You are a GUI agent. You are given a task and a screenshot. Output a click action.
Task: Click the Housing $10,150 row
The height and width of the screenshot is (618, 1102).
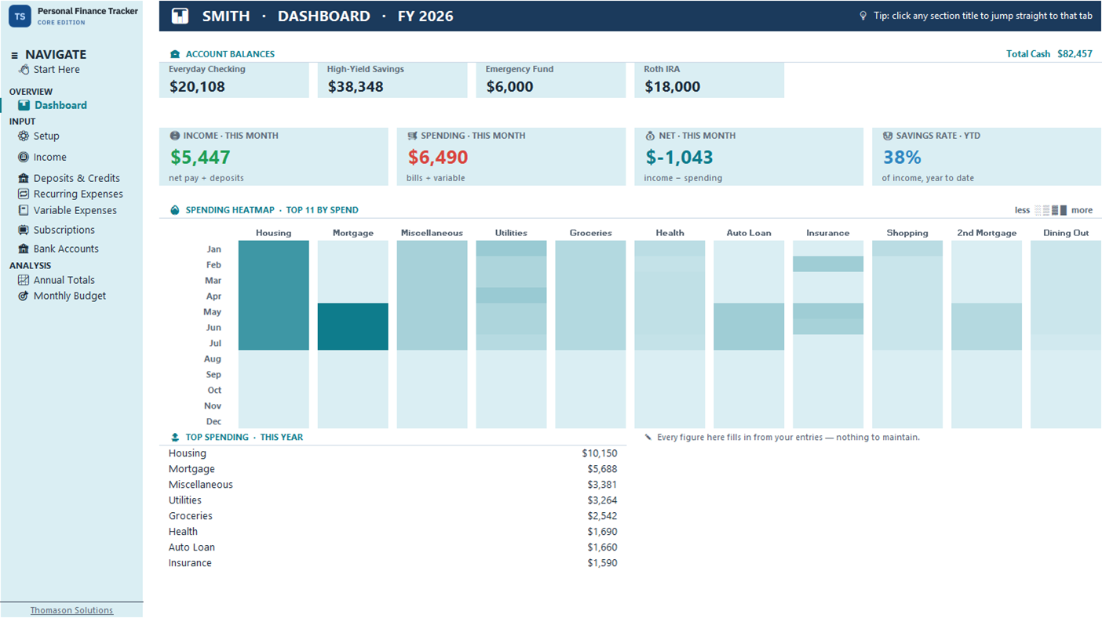pos(392,453)
